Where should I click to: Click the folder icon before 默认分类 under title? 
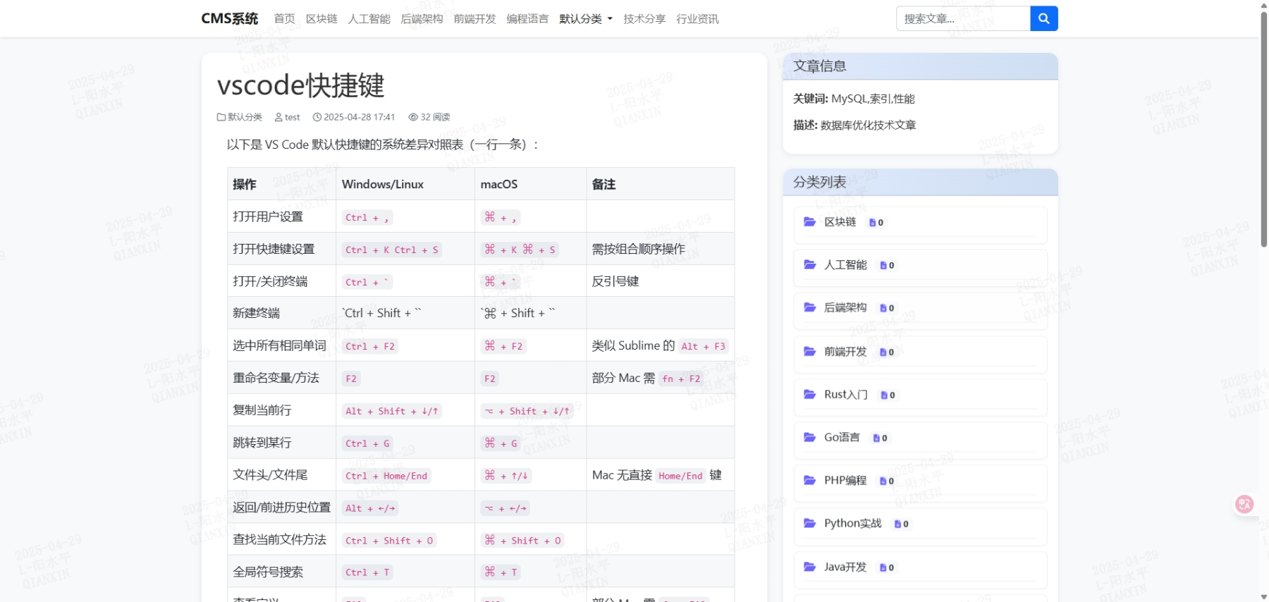click(221, 117)
